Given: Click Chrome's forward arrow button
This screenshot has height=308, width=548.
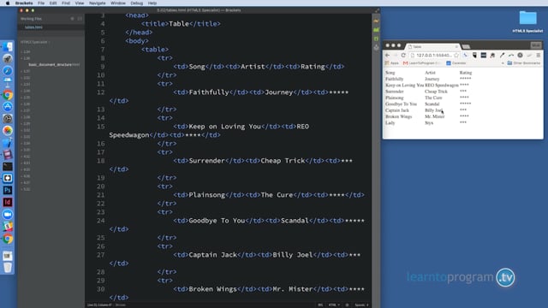Looking at the screenshot, I should tap(396, 55).
